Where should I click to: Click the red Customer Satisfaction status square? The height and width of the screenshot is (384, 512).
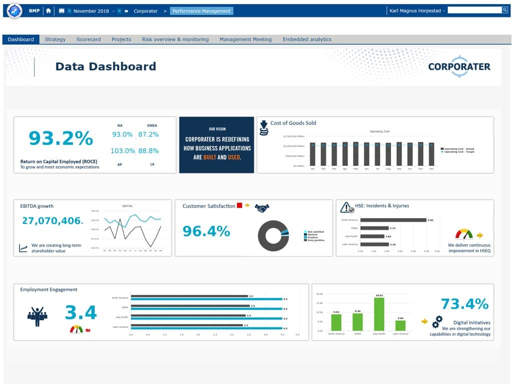[x=239, y=205]
